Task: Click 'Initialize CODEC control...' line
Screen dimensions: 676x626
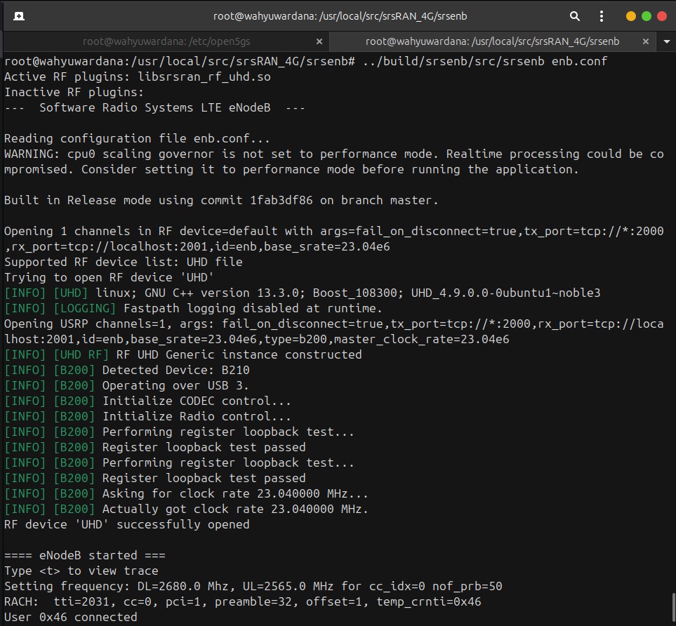Action: point(148,401)
